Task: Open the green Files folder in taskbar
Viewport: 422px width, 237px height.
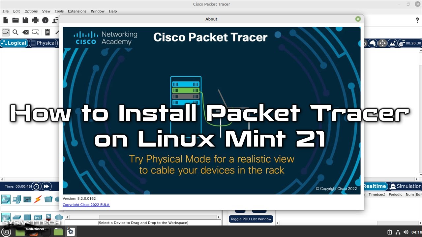Action: [x=58, y=232]
